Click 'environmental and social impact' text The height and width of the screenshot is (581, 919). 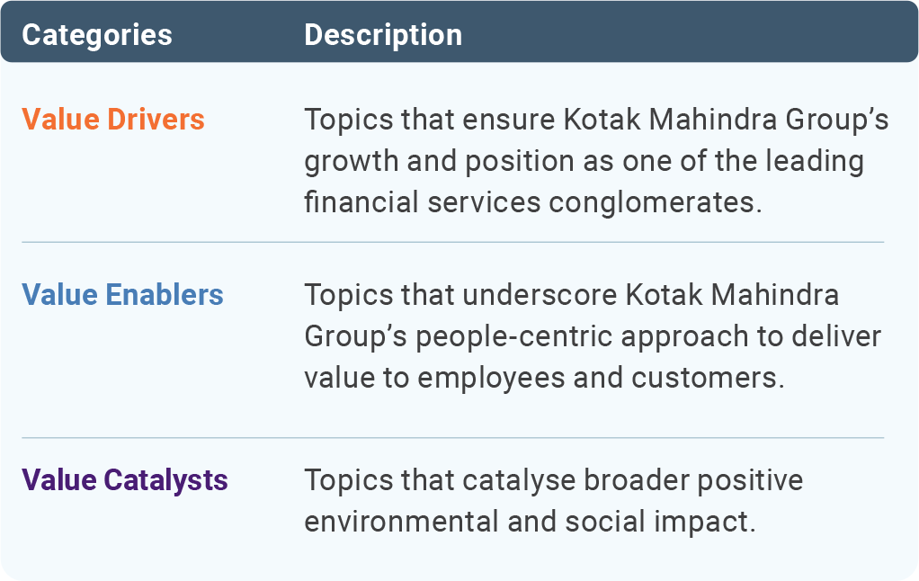[526, 522]
